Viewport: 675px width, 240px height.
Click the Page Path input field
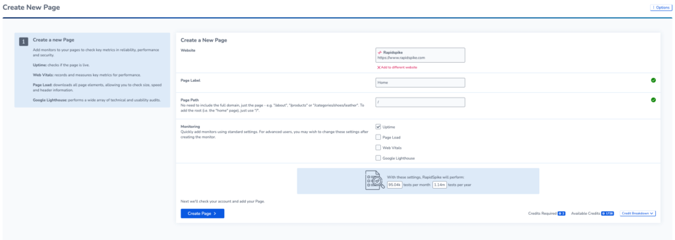(420, 102)
